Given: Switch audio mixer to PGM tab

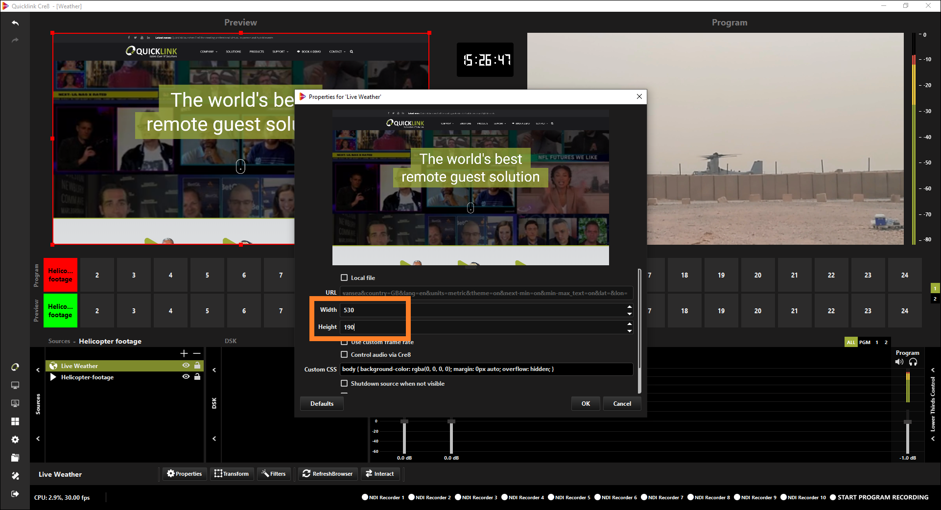Looking at the screenshot, I should 865,342.
